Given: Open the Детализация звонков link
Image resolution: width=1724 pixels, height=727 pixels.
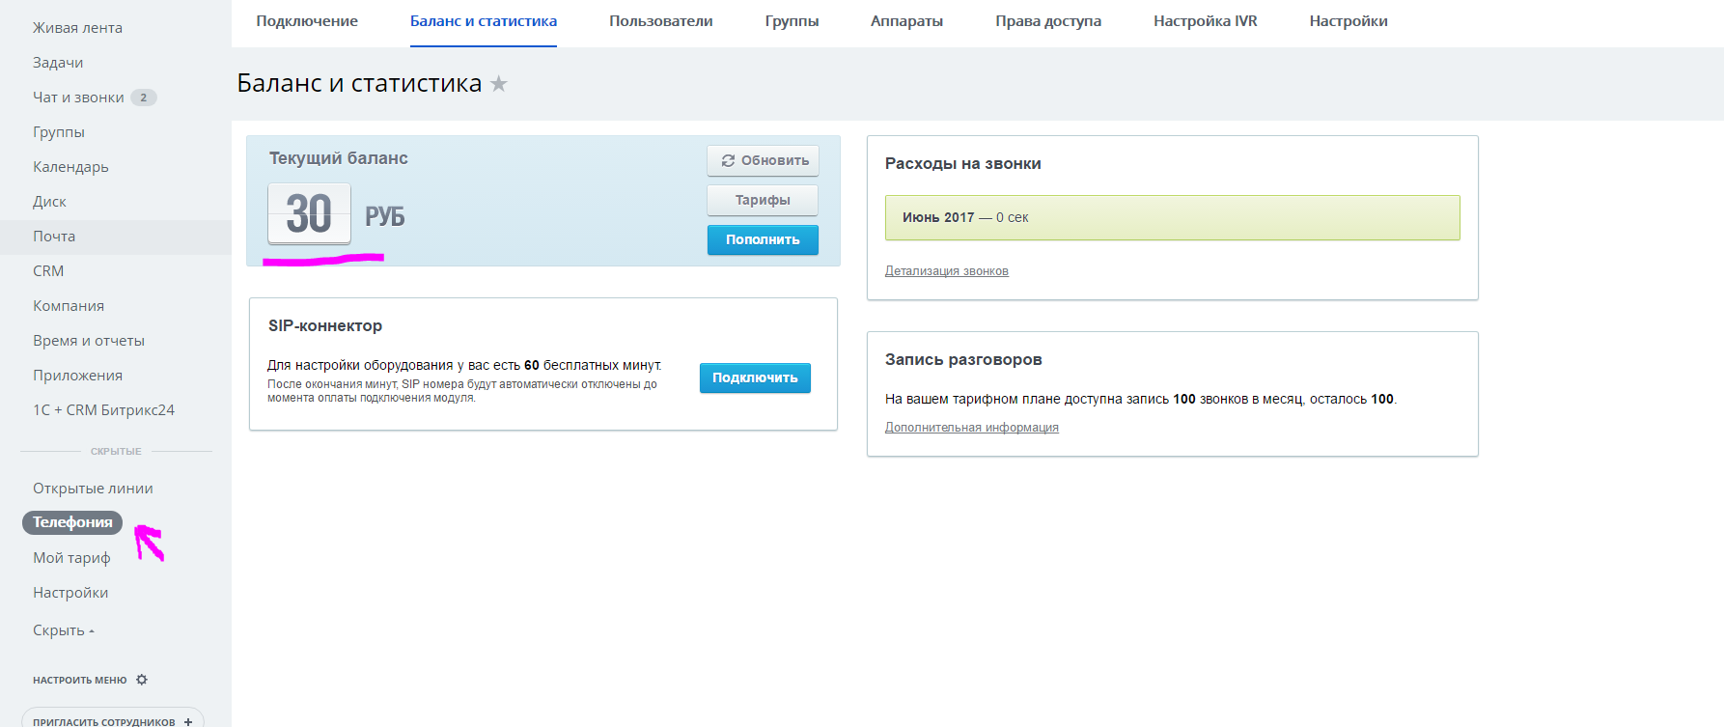Looking at the screenshot, I should pyautogui.click(x=946, y=271).
